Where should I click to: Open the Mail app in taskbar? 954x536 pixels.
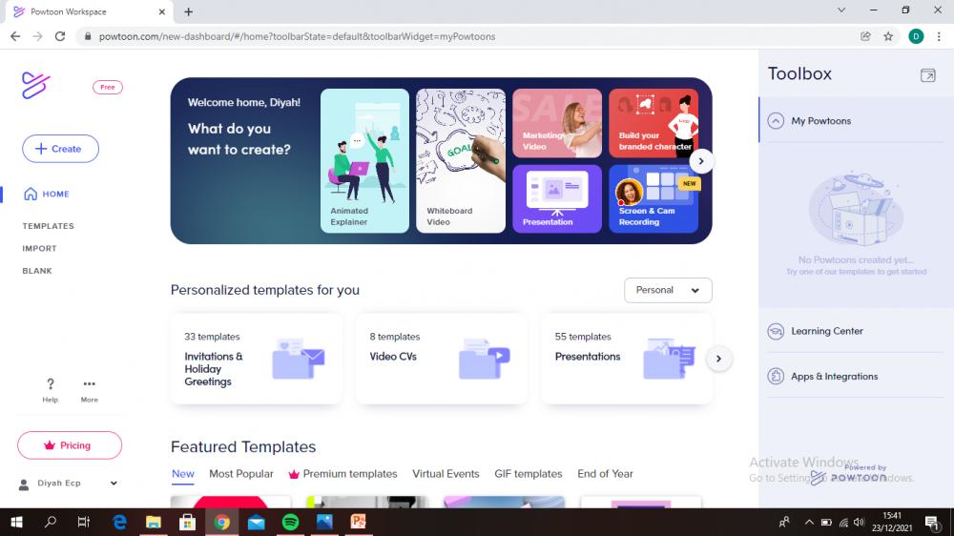pyautogui.click(x=256, y=522)
